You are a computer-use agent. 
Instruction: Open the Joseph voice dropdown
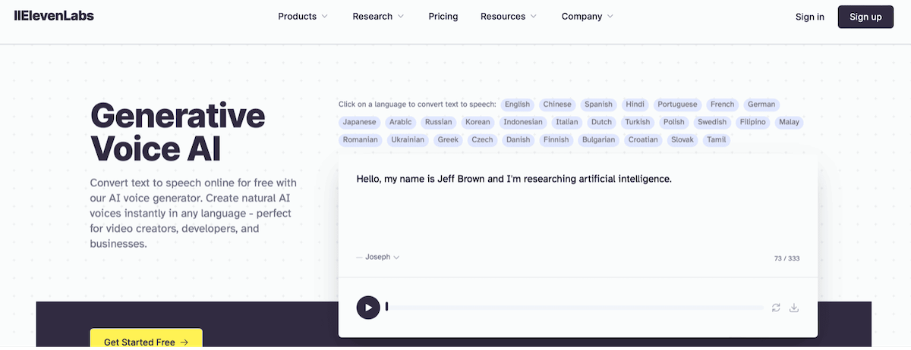(378, 257)
